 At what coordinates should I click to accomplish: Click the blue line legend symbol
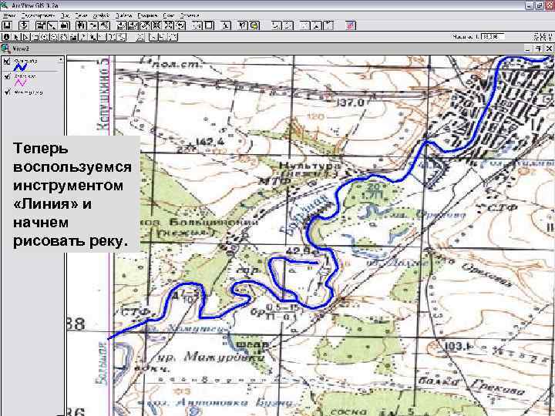(21, 67)
